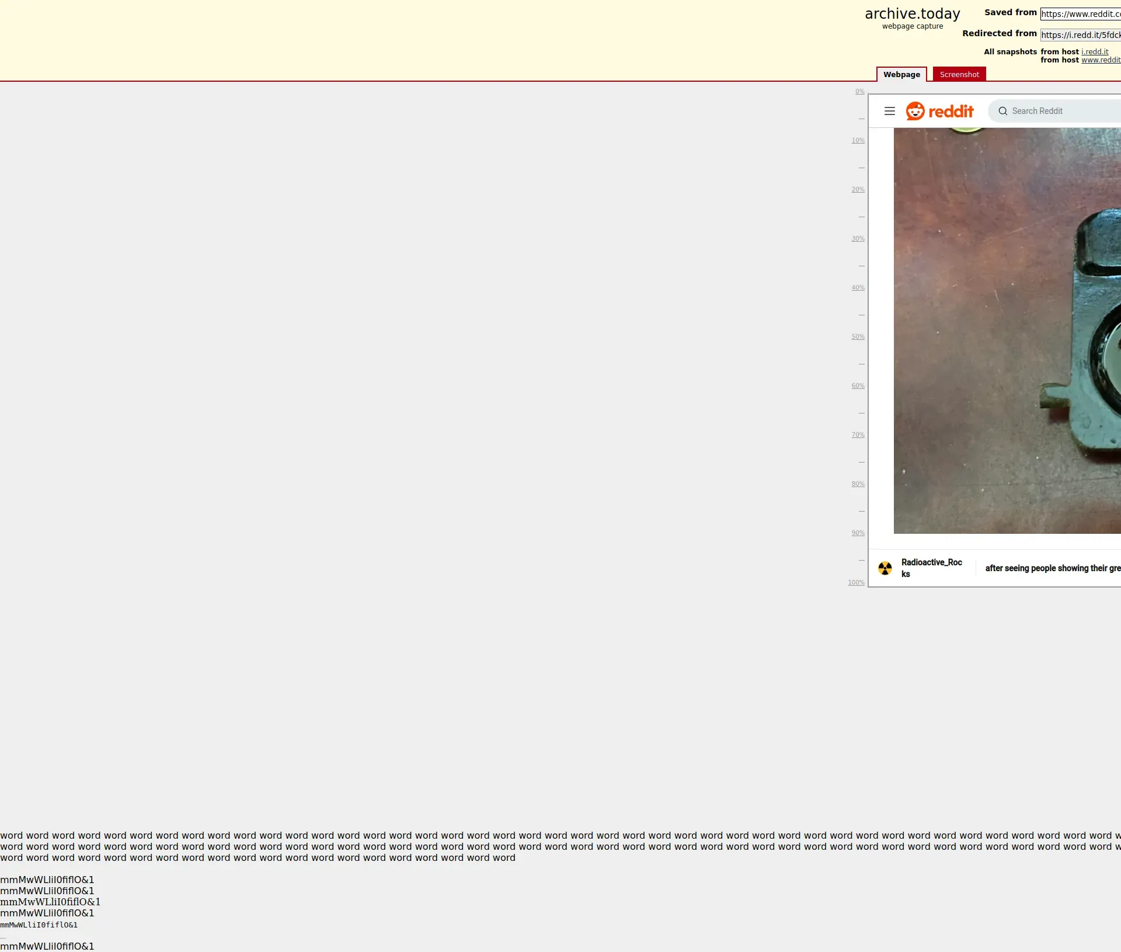Click the Saved from URL field
Screen dimensions: 1121x952
coord(1080,14)
